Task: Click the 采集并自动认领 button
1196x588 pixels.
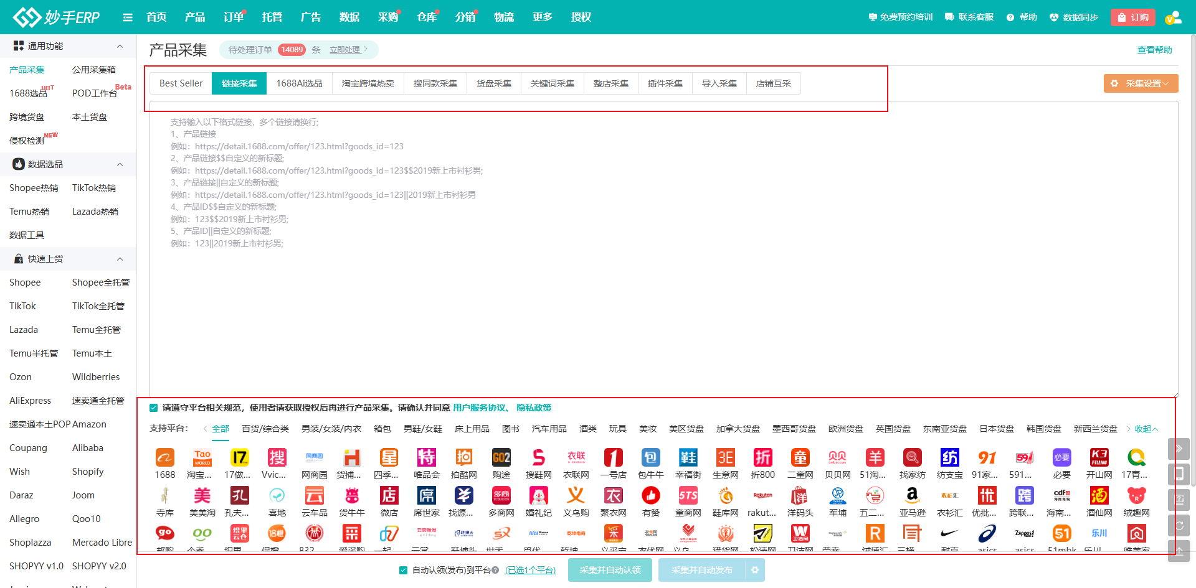Action: pos(610,570)
